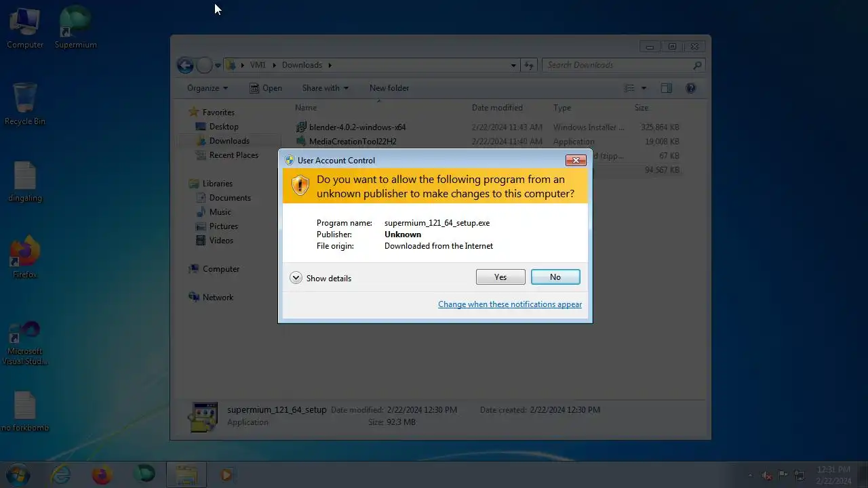Click Downloads in Explorer address bar
This screenshot has width=868, height=488.
pyautogui.click(x=302, y=65)
